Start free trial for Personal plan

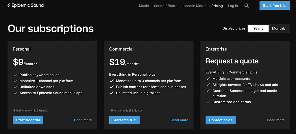click(28, 120)
